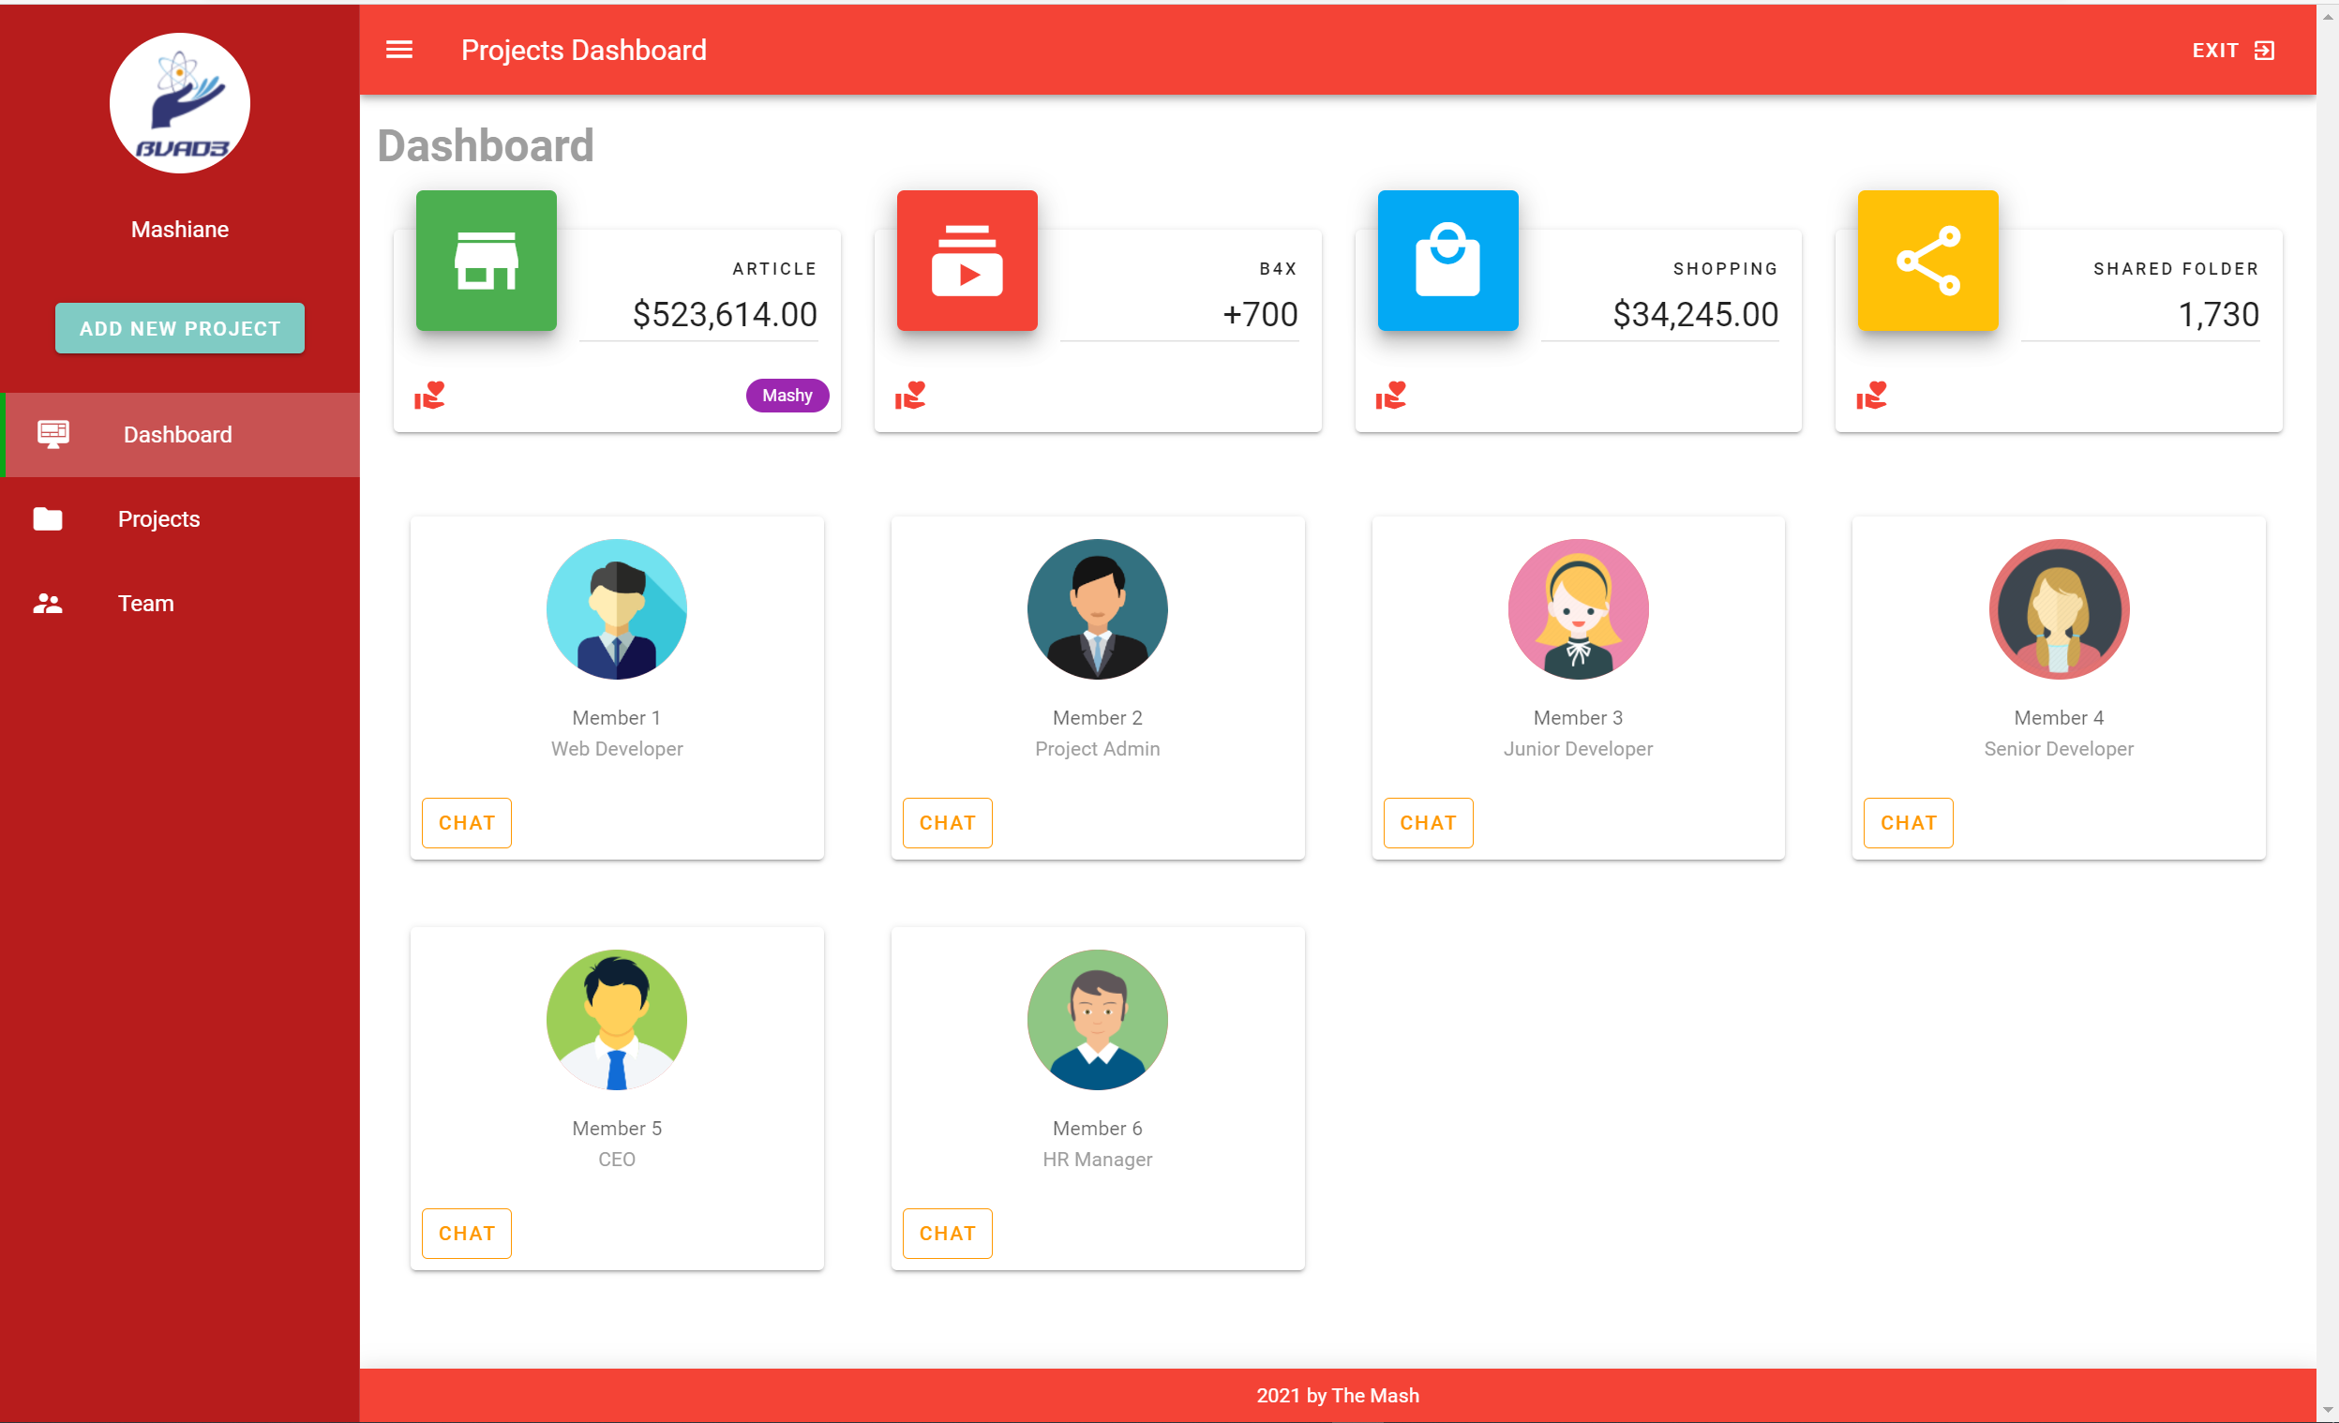
Task: Chat with Member 1 Web Developer
Action: (466, 823)
